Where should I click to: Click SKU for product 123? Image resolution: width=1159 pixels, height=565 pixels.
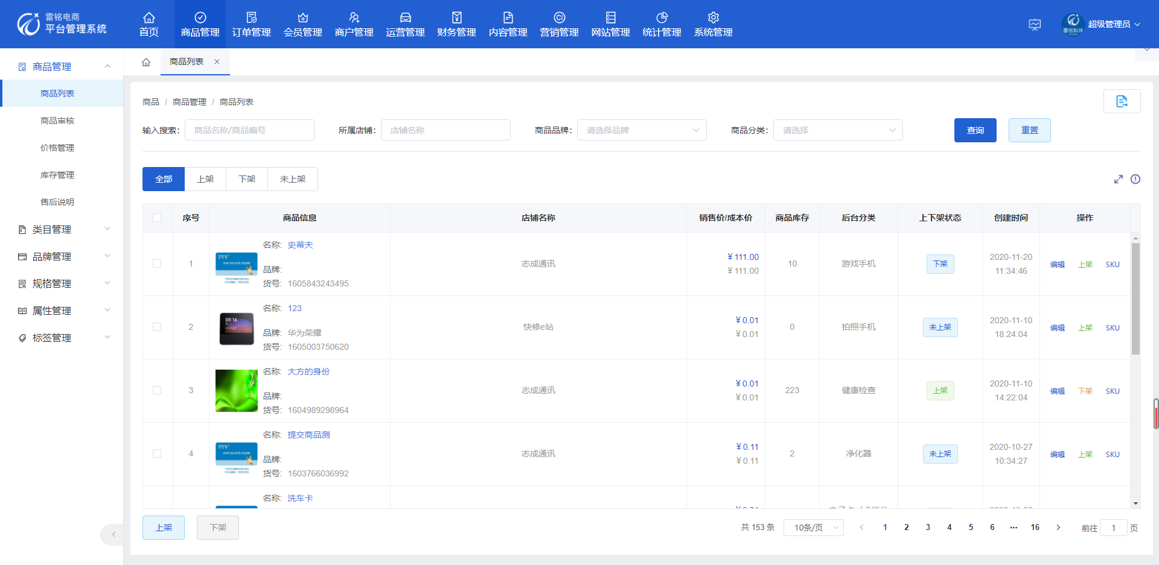click(1113, 327)
